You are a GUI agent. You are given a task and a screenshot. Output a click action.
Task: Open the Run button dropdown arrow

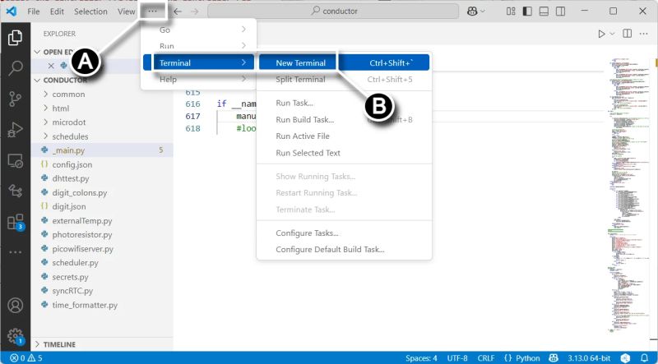(612, 34)
